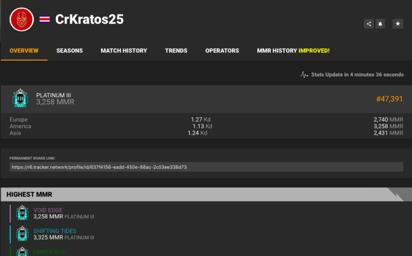412x256 pixels.
Task: Go to the Trends tab
Action: click(x=176, y=50)
